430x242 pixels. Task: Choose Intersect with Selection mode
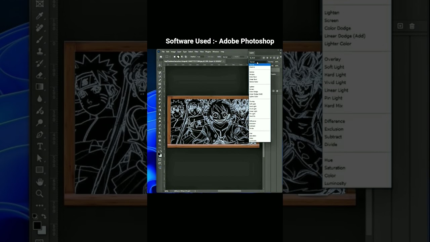point(186,56)
